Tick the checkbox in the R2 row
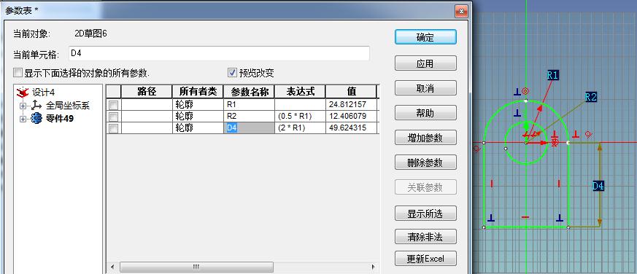 point(113,117)
